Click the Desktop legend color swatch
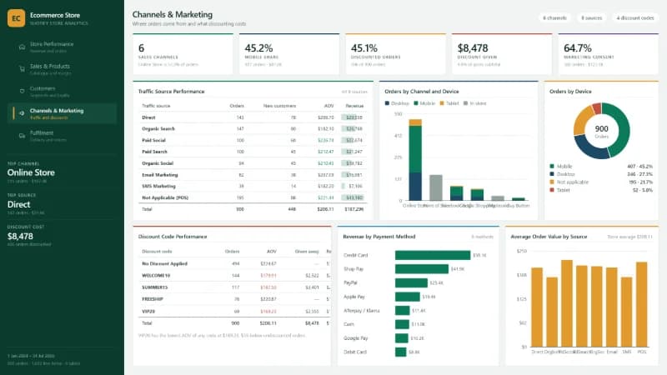This screenshot has width=667, height=375. click(387, 103)
